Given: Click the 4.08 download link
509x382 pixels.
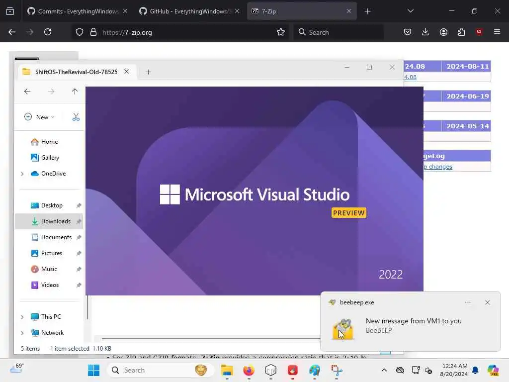Looking at the screenshot, I should 410,77.
